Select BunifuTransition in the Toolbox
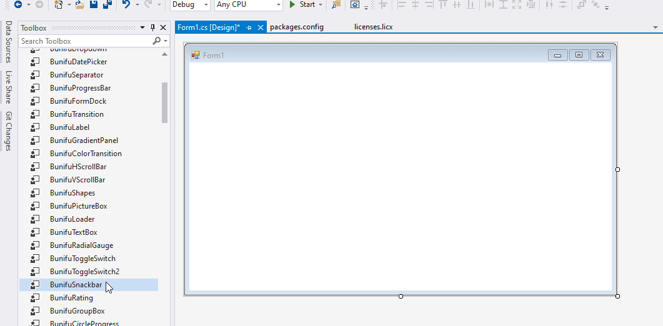Viewport: 663px width, 326px height. pos(89,114)
